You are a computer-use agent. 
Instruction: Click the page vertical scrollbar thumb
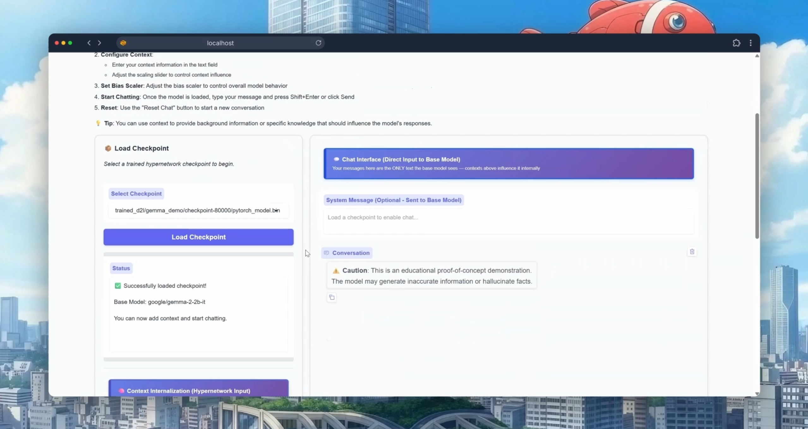757,175
